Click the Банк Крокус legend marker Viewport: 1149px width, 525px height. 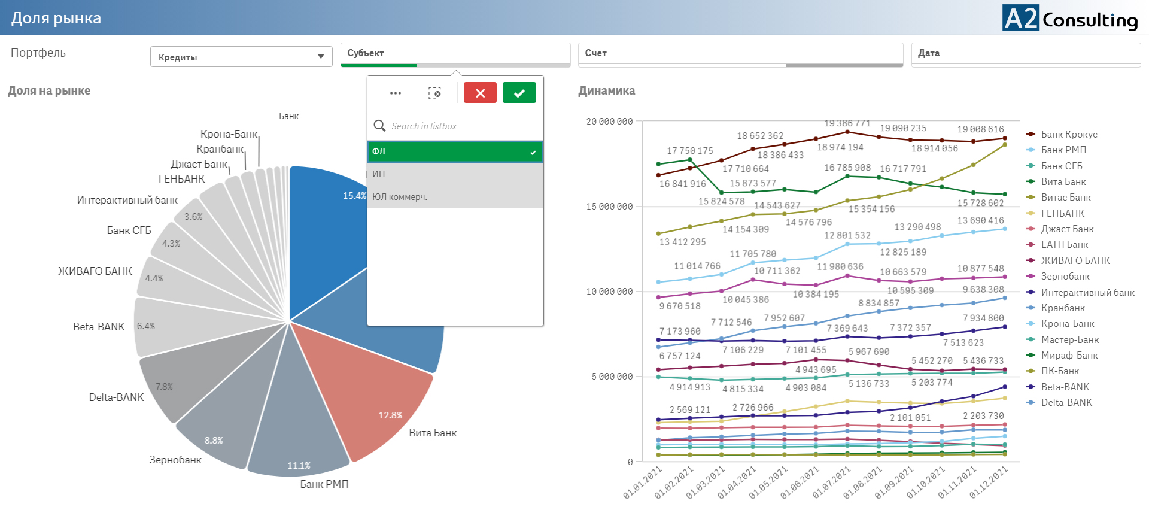click(1031, 134)
